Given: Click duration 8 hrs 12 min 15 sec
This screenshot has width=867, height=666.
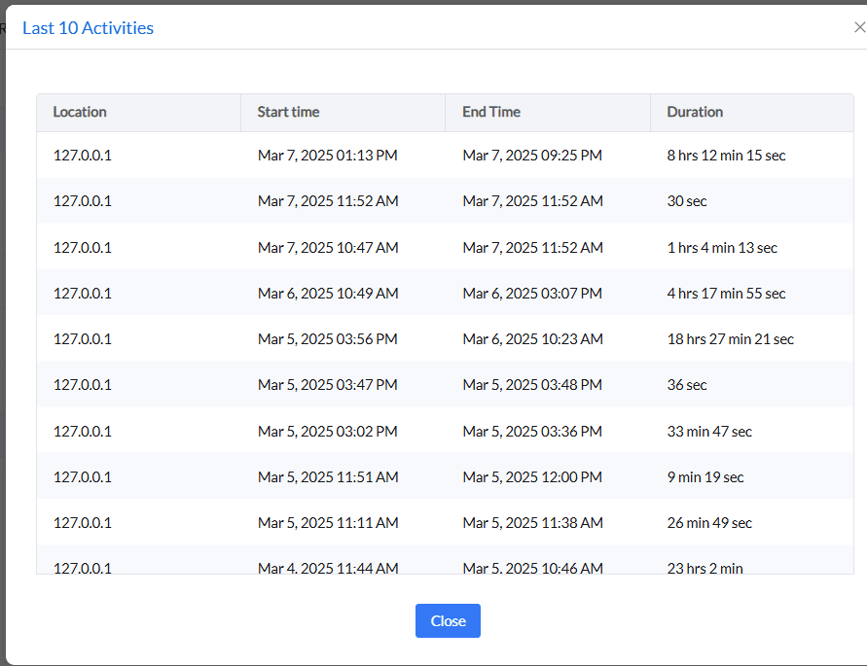Looking at the screenshot, I should [726, 156].
